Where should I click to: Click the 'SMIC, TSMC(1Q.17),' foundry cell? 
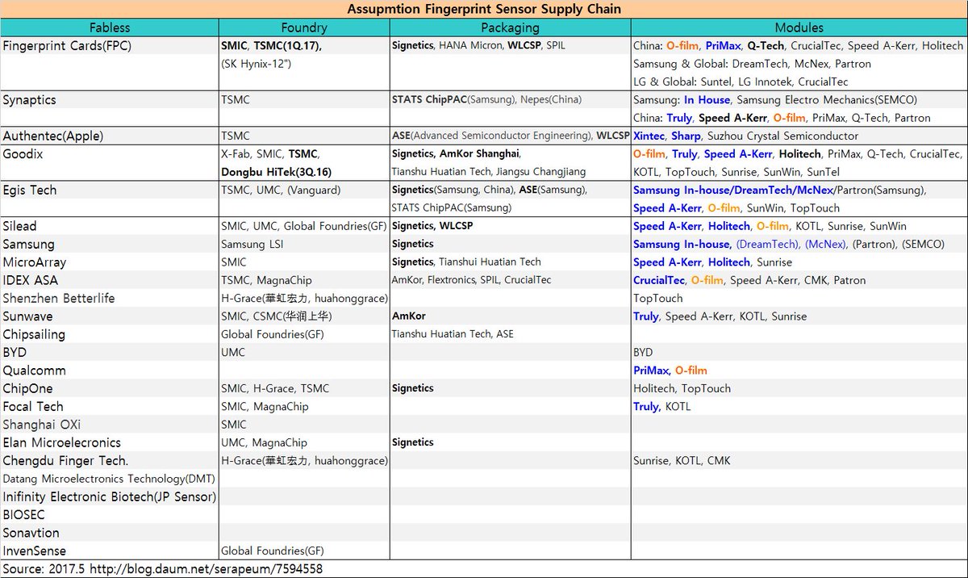point(271,46)
